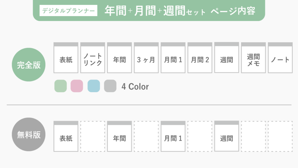Select the ノートリンク page card

pos(93,58)
